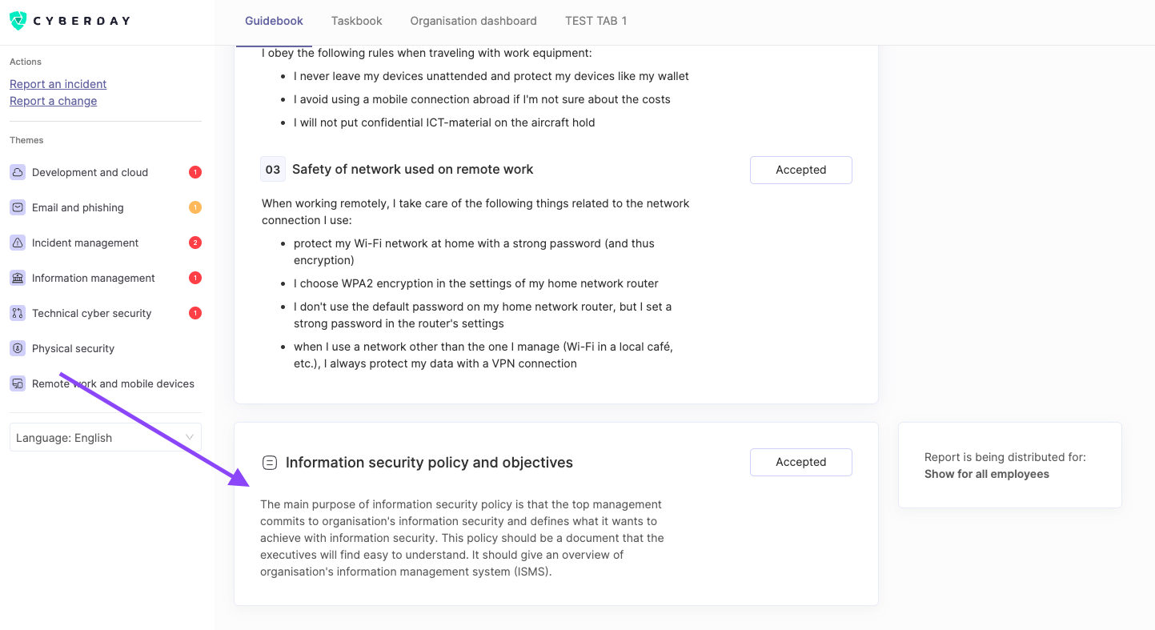
Task: Click Accepted button for Safety of network
Action: tap(801, 170)
